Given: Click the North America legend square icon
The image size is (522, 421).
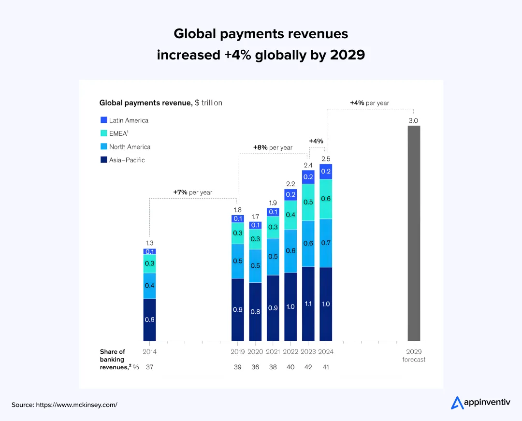Looking at the screenshot, I should click(x=103, y=146).
